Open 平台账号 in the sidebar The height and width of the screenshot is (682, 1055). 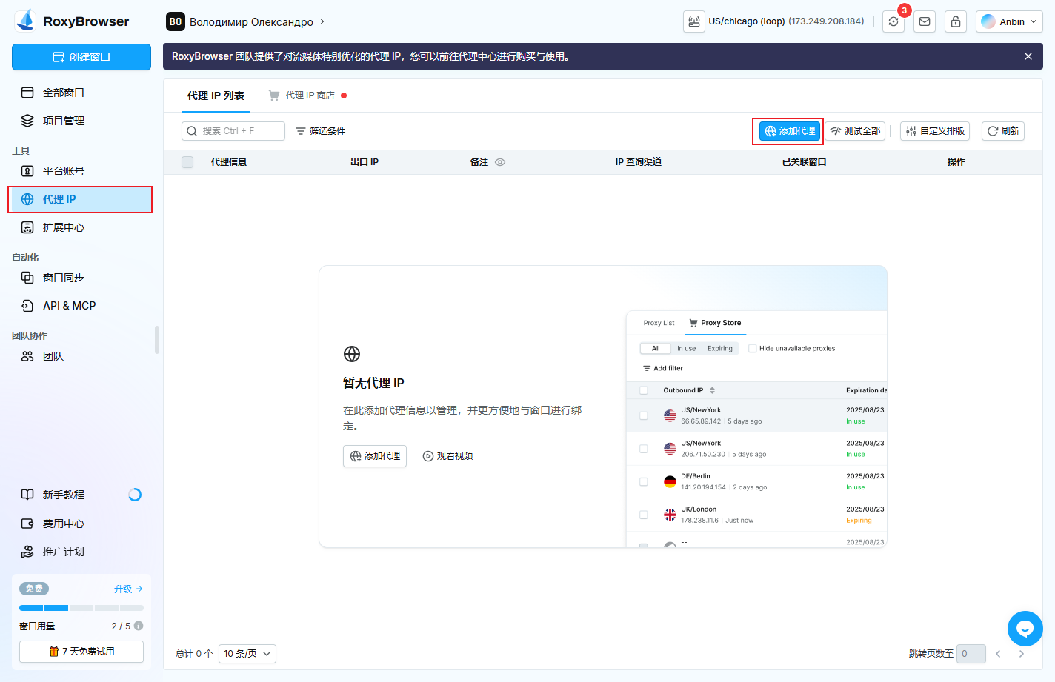64,171
